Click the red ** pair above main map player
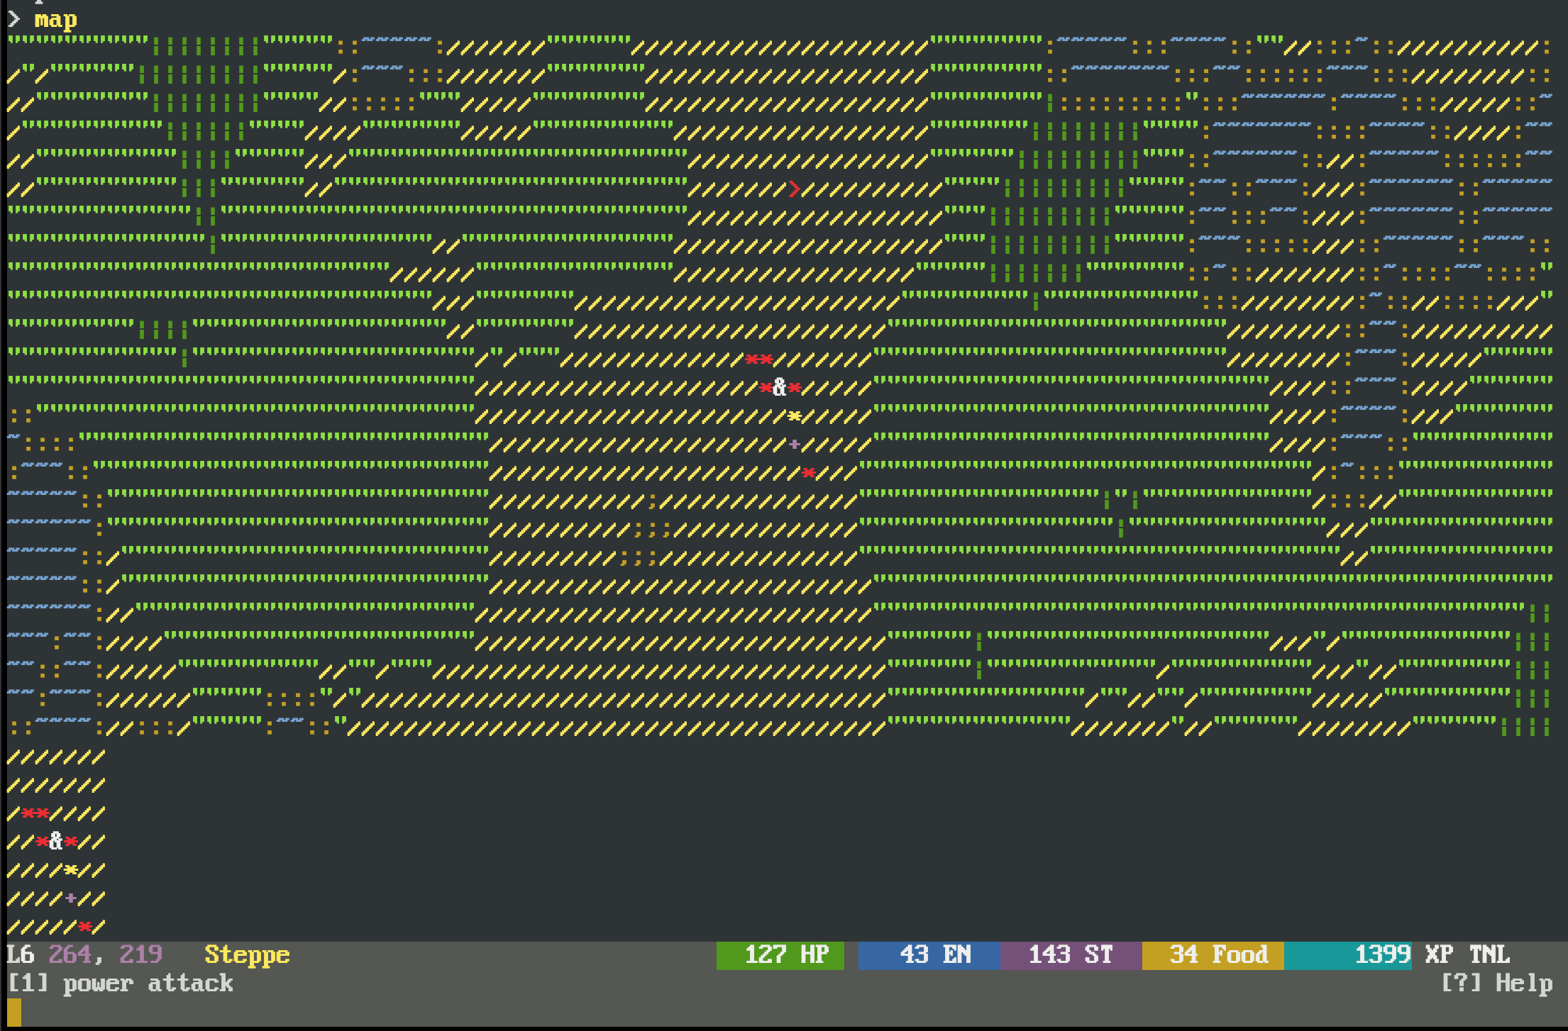This screenshot has width=1568, height=1031. pyautogui.click(x=758, y=360)
